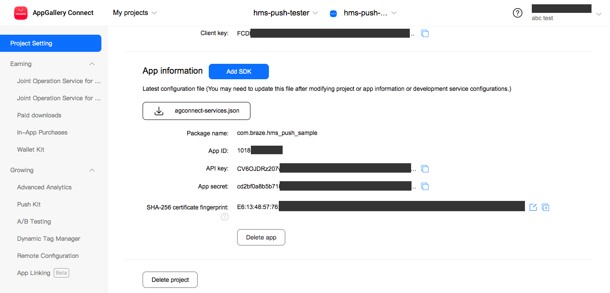The width and height of the screenshot is (610, 293).
Task: Open App Linking Beta
Action: (x=43, y=273)
